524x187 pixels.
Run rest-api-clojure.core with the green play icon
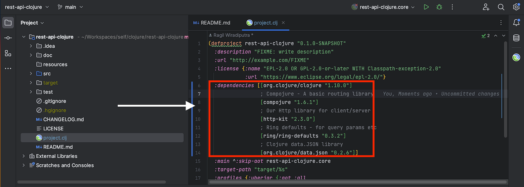(426, 7)
